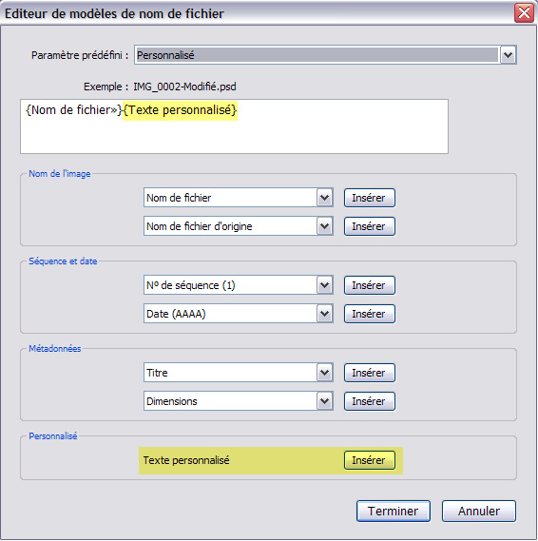Open the Paramètre prédéfini dropdown arrow
The width and height of the screenshot is (538, 541).
coord(508,55)
